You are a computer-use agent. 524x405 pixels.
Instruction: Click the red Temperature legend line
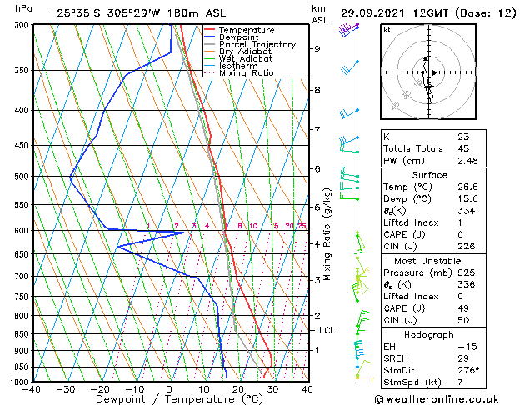[x=209, y=30]
